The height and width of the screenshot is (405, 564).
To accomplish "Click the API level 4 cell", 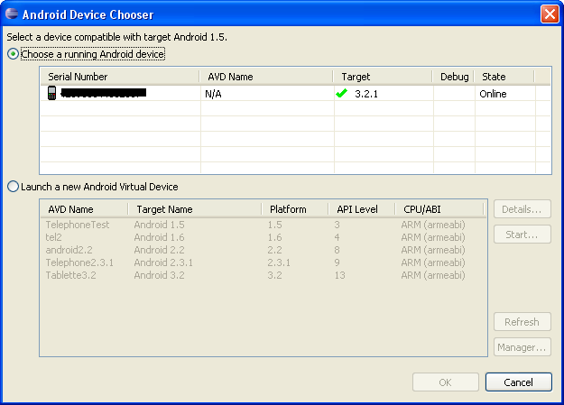I will 337,237.
